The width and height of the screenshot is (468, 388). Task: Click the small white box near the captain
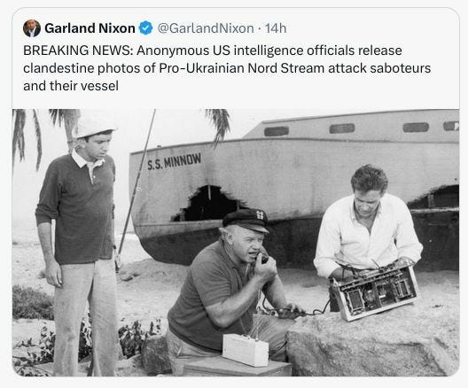[x=246, y=350]
